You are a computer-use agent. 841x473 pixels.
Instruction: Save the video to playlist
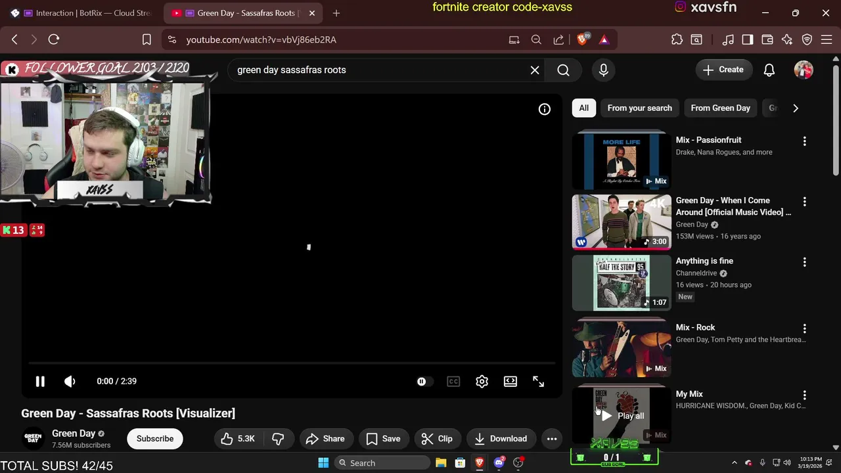383,439
